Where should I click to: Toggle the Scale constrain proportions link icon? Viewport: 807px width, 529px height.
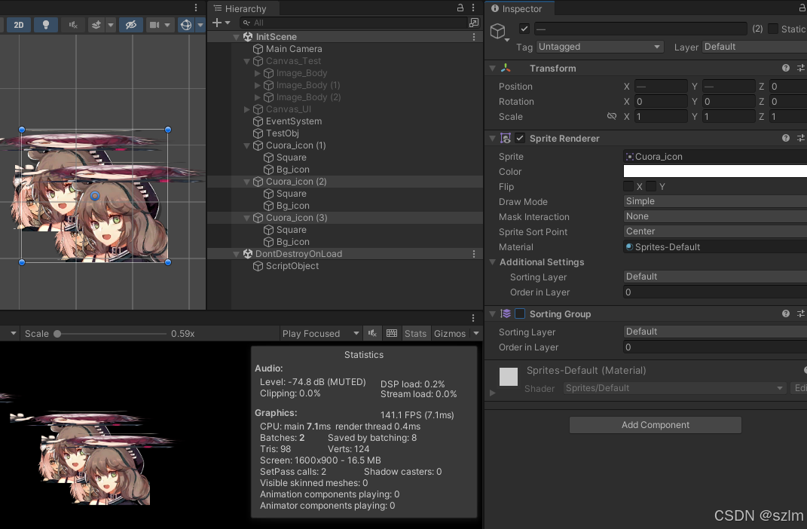point(611,116)
